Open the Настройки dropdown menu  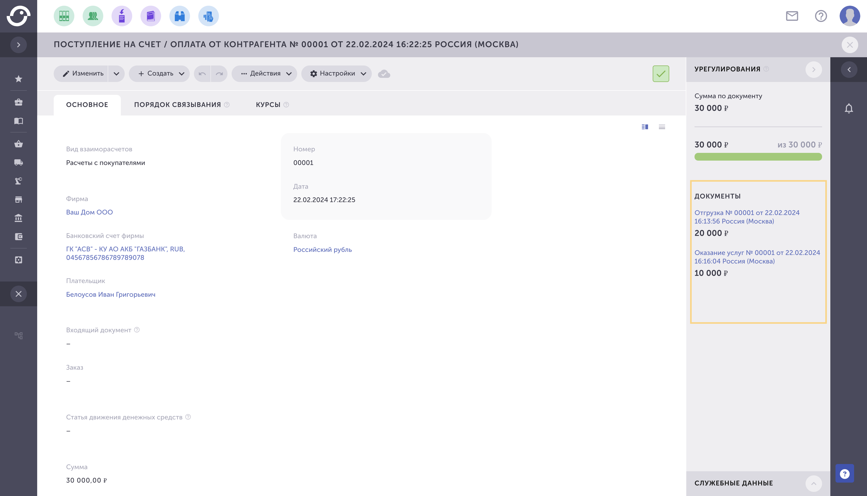pyautogui.click(x=336, y=73)
